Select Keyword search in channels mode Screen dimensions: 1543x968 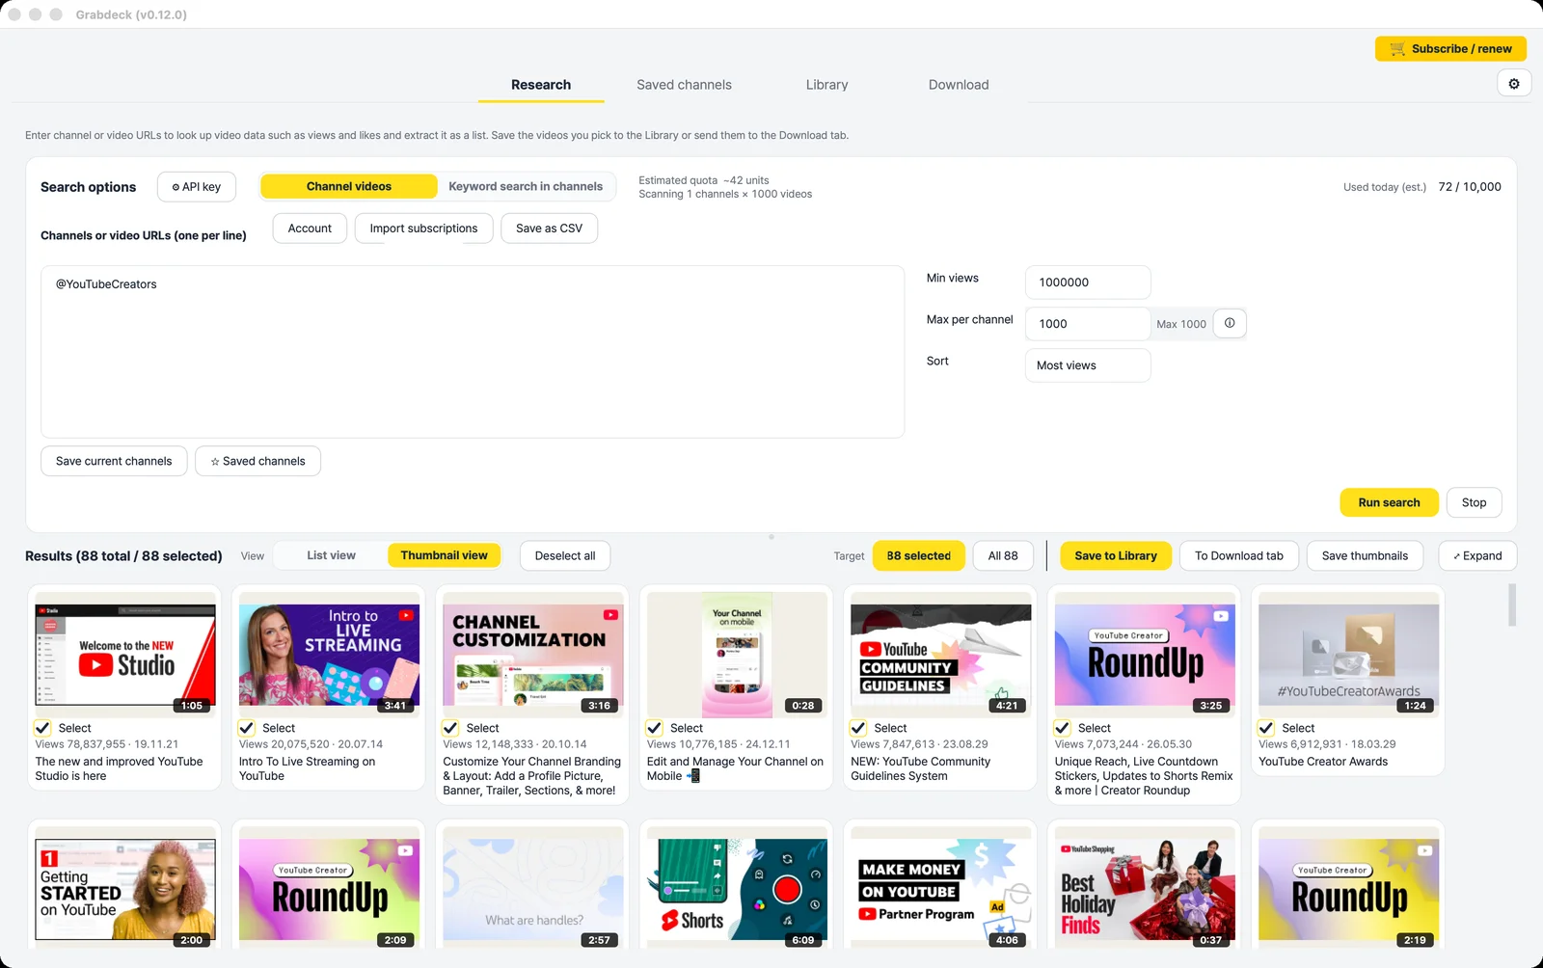[526, 186]
